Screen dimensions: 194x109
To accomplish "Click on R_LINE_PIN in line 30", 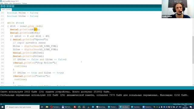I will pos(48,46).
